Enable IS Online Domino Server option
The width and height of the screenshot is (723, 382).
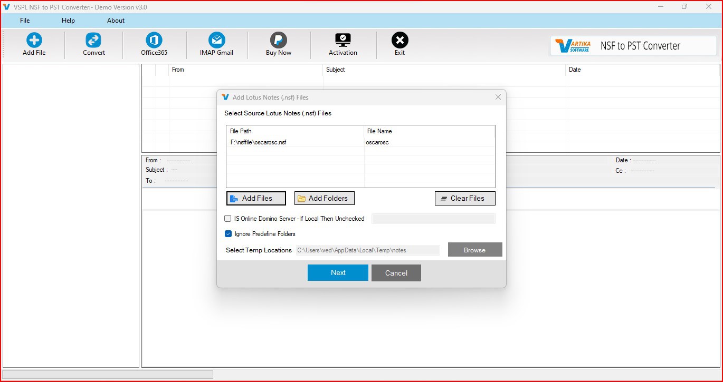pyautogui.click(x=227, y=218)
